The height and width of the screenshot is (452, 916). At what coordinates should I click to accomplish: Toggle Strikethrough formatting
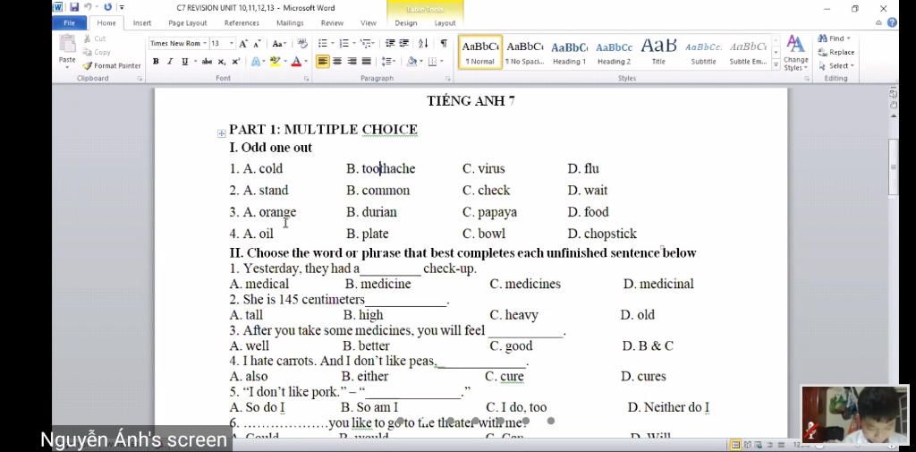pyautogui.click(x=207, y=62)
